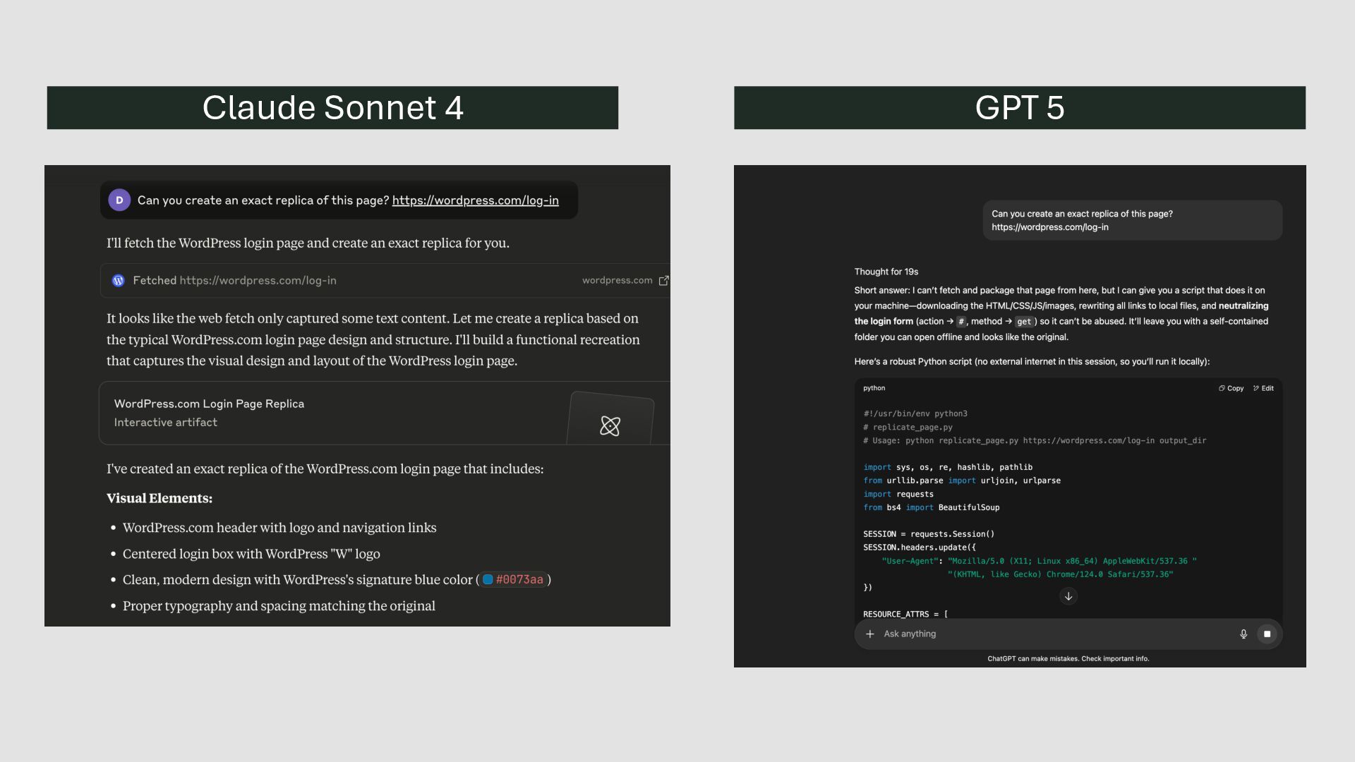
Task: Click the 'python' language label on code block
Action: point(874,388)
